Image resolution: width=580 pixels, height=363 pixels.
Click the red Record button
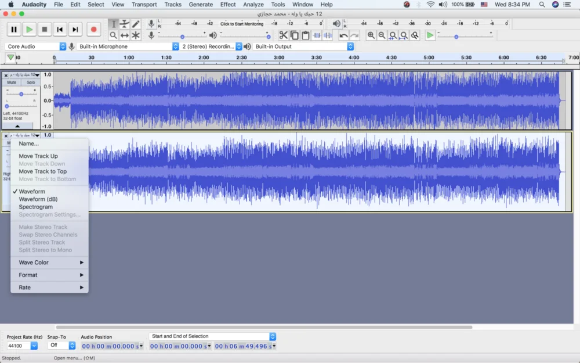[93, 30]
